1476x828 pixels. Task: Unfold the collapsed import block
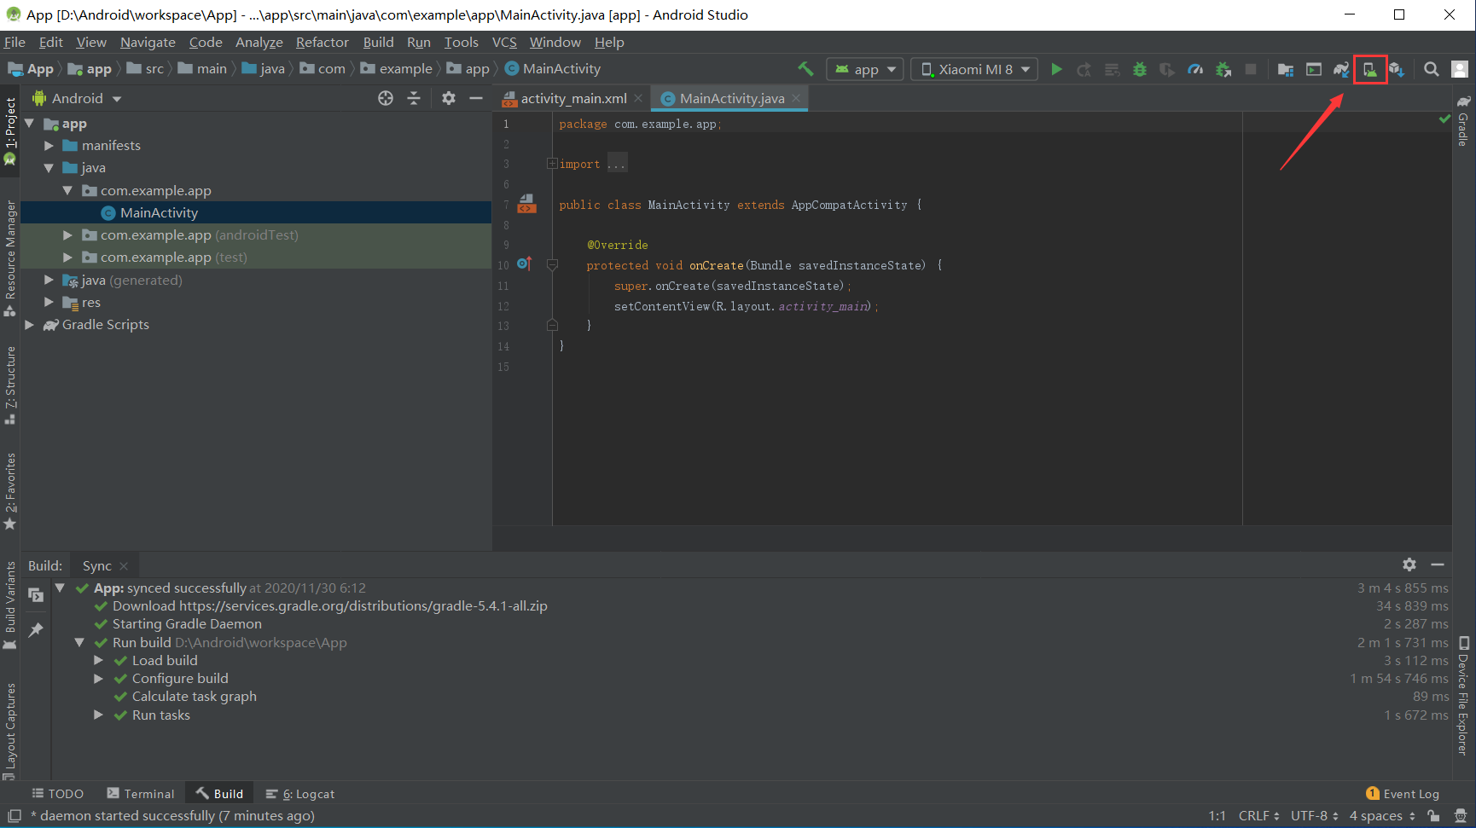(552, 164)
